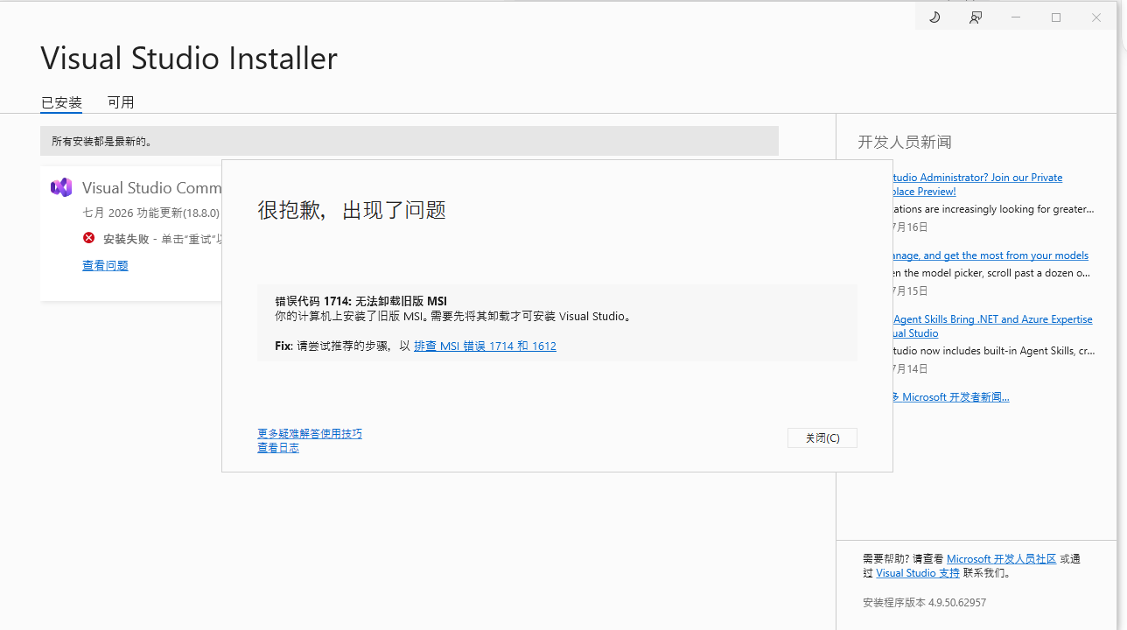
Task: Maximize the installer window
Action: (1056, 17)
